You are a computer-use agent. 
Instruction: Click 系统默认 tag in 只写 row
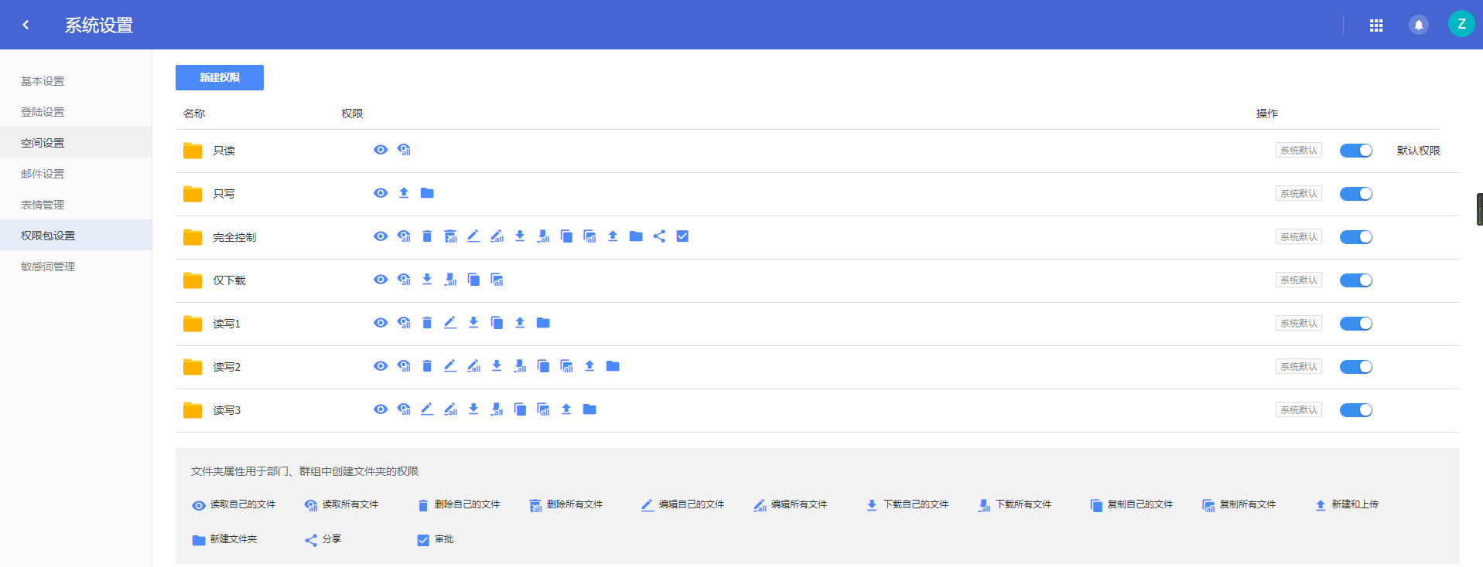(x=1298, y=194)
